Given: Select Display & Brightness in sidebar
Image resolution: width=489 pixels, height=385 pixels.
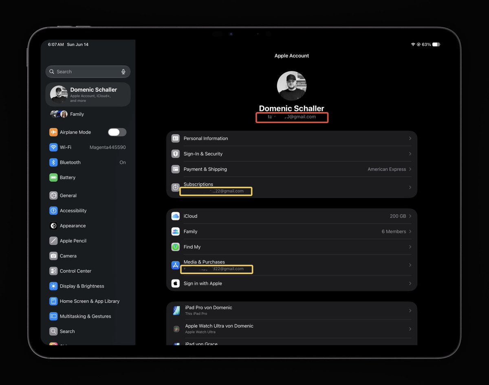Looking at the screenshot, I should [88, 286].
